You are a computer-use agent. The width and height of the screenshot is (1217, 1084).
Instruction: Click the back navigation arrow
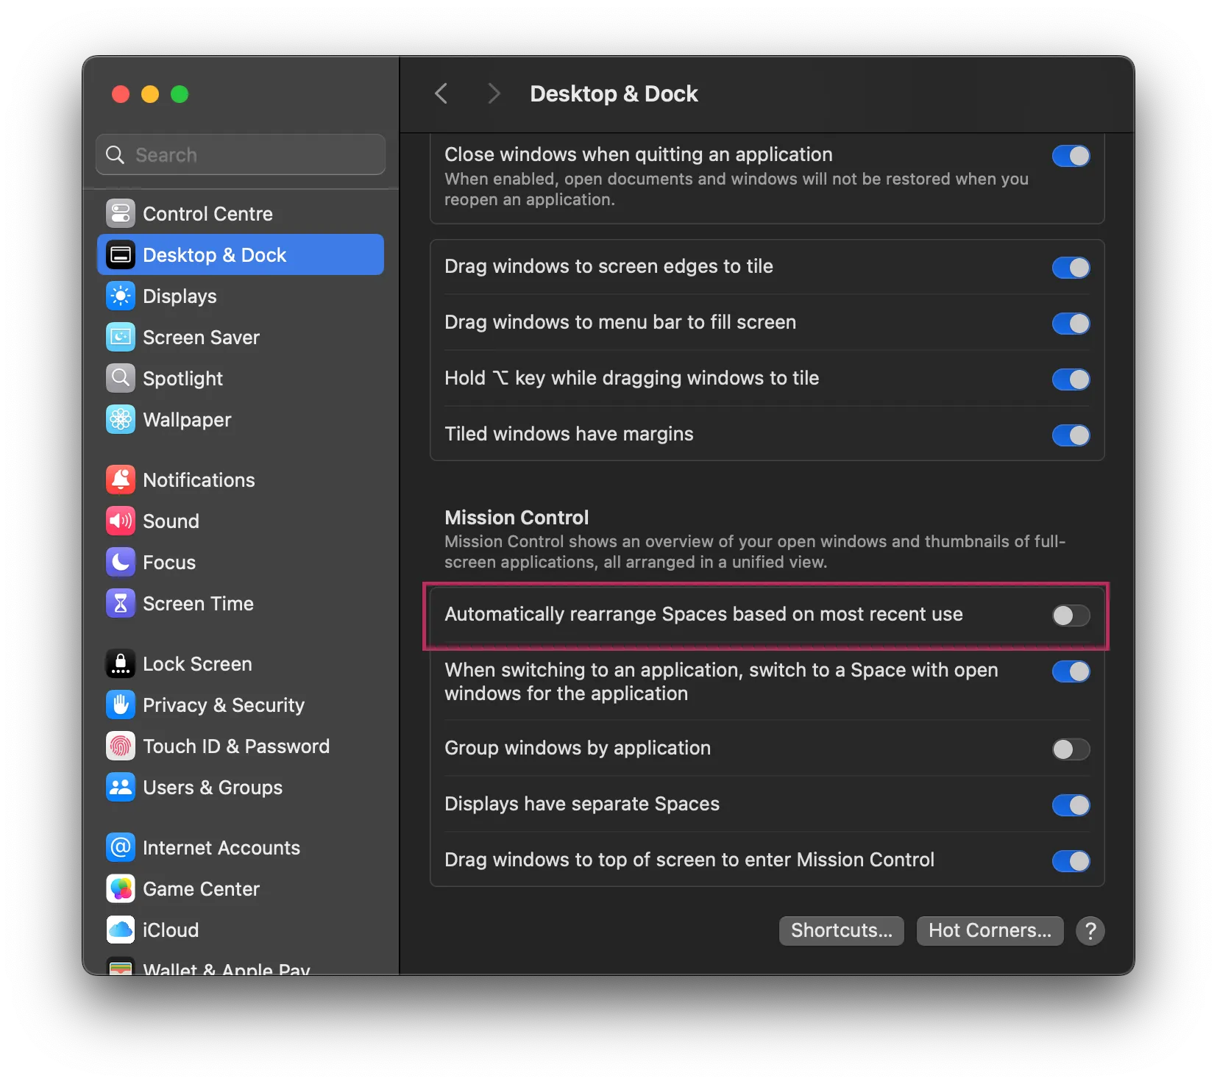coord(441,93)
